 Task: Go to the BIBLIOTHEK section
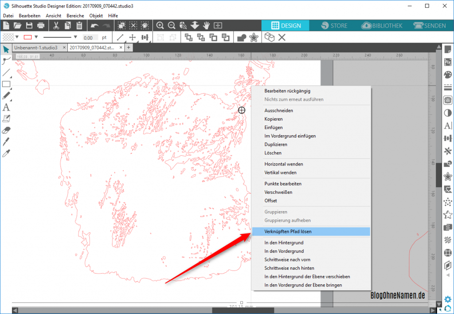[x=382, y=26]
